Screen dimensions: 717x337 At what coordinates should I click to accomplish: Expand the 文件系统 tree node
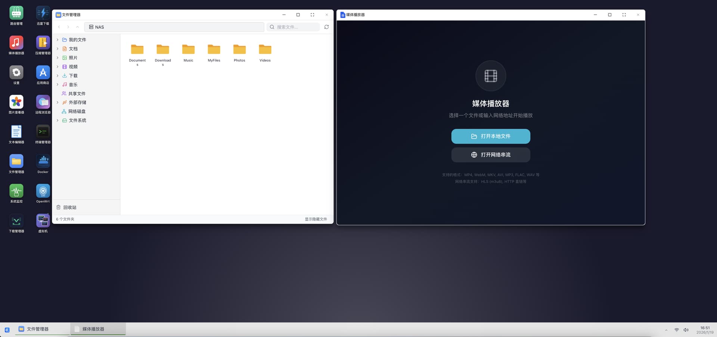[x=58, y=120]
